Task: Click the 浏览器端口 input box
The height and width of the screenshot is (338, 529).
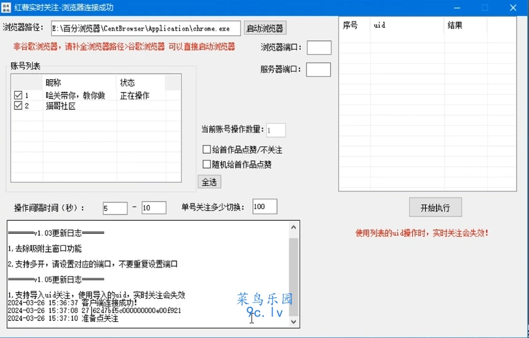Action: click(319, 48)
